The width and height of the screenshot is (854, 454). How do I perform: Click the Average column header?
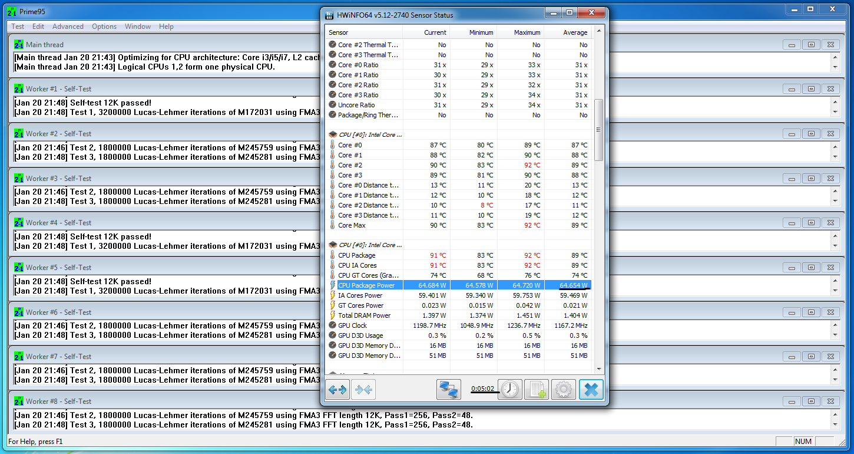[568, 32]
